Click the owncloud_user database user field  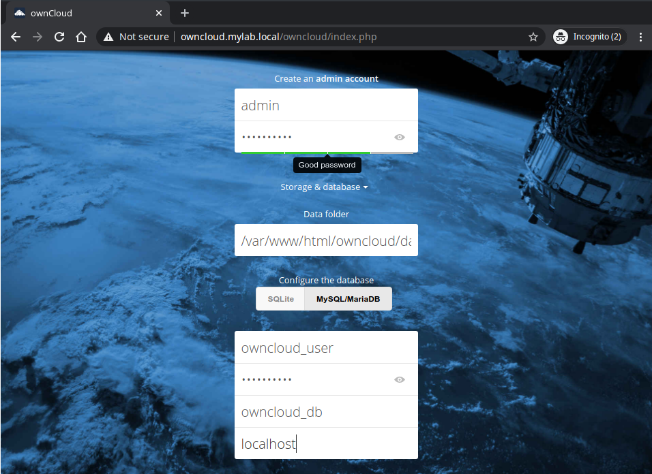(x=326, y=347)
